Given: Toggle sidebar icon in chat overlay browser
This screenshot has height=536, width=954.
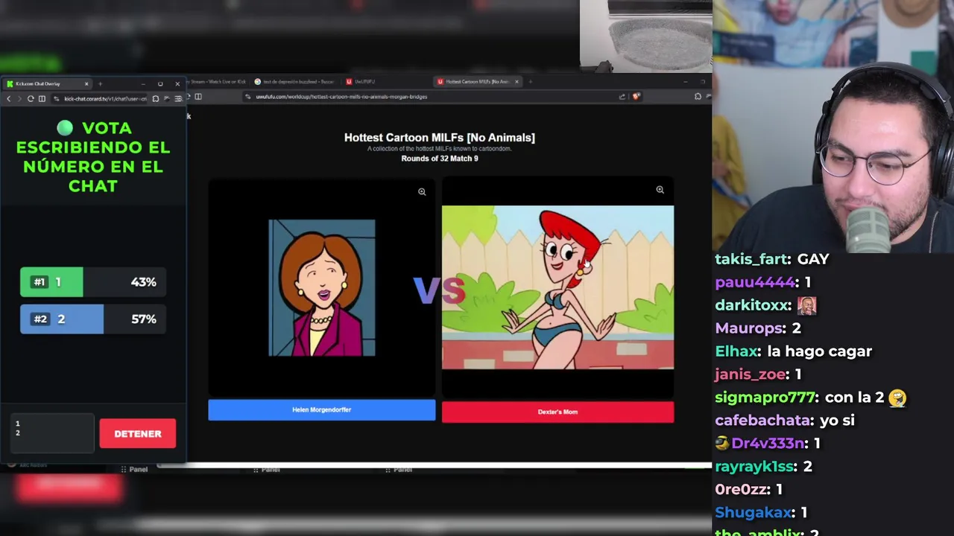Looking at the screenshot, I should [42, 98].
